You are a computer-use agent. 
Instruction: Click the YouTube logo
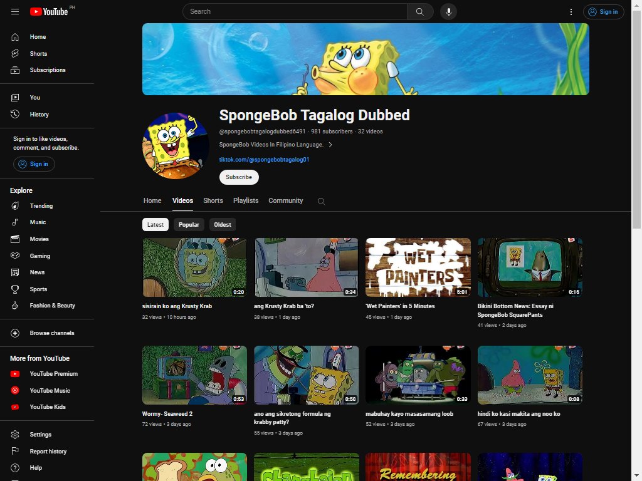pos(49,11)
